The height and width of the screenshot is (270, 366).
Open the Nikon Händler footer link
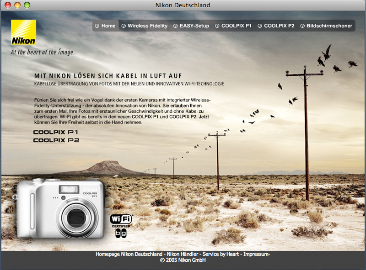[183, 254]
